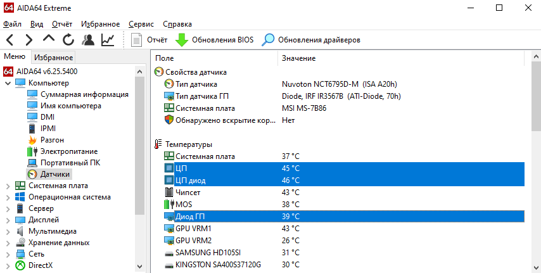Select Портативный ПК in the tree

point(70,163)
